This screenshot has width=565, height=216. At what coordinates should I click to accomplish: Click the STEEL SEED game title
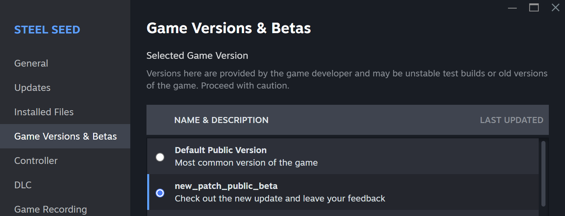pos(47,30)
